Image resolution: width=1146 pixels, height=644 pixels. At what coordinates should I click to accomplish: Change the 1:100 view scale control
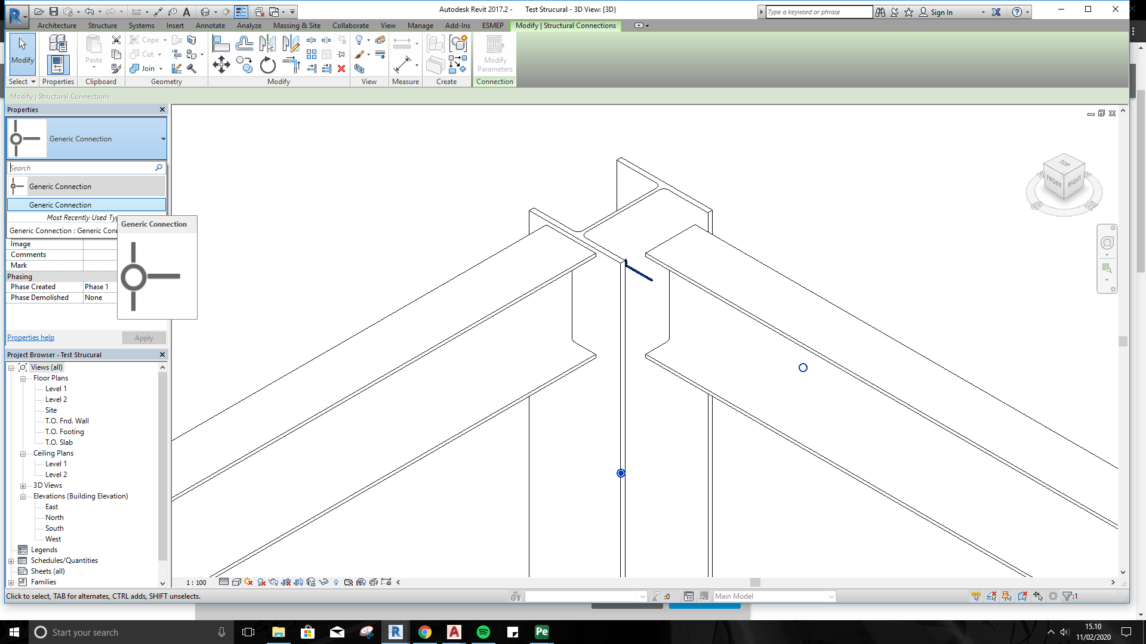click(195, 583)
